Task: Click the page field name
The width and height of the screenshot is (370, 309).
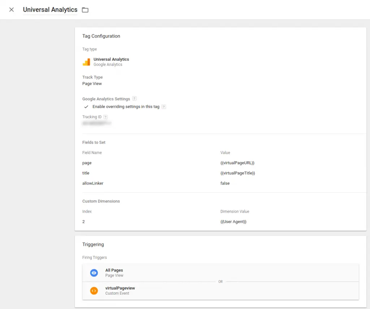Action: [x=87, y=163]
